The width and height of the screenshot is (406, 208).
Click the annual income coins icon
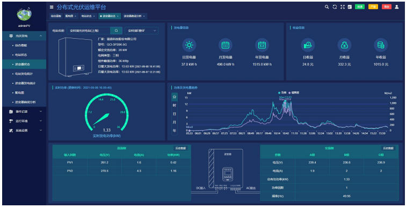[x=381, y=45]
